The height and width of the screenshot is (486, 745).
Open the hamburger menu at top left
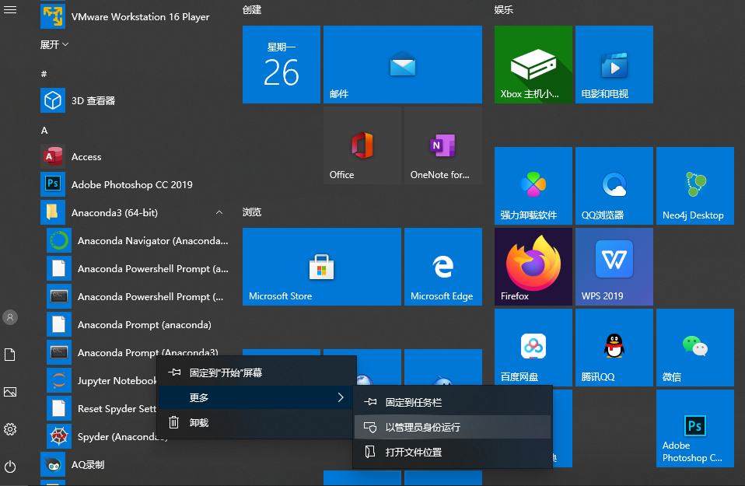click(x=10, y=9)
